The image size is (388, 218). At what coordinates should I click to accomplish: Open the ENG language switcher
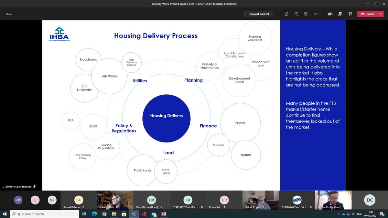[x=359, y=214]
